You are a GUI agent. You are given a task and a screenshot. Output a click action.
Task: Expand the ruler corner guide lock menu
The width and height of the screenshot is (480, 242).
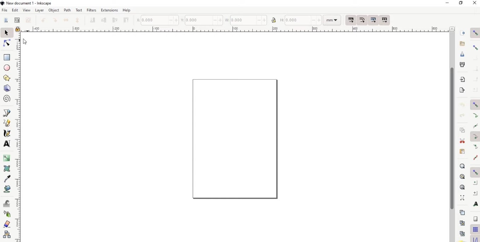[18, 30]
